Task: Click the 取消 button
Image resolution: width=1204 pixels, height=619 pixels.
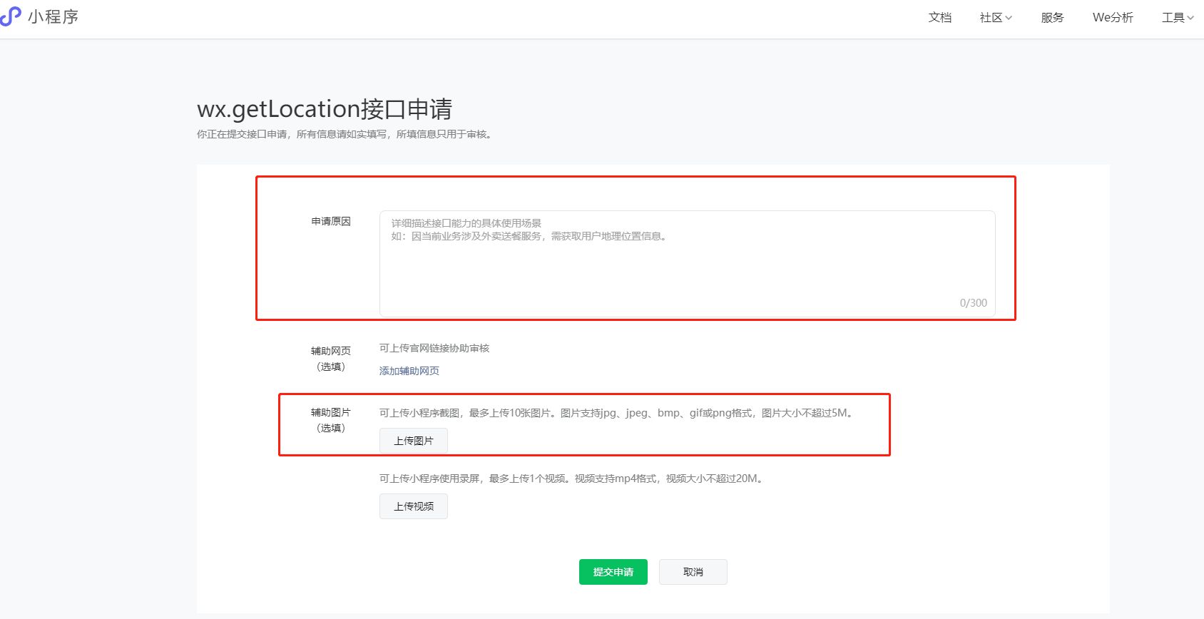Action: pyautogui.click(x=693, y=572)
